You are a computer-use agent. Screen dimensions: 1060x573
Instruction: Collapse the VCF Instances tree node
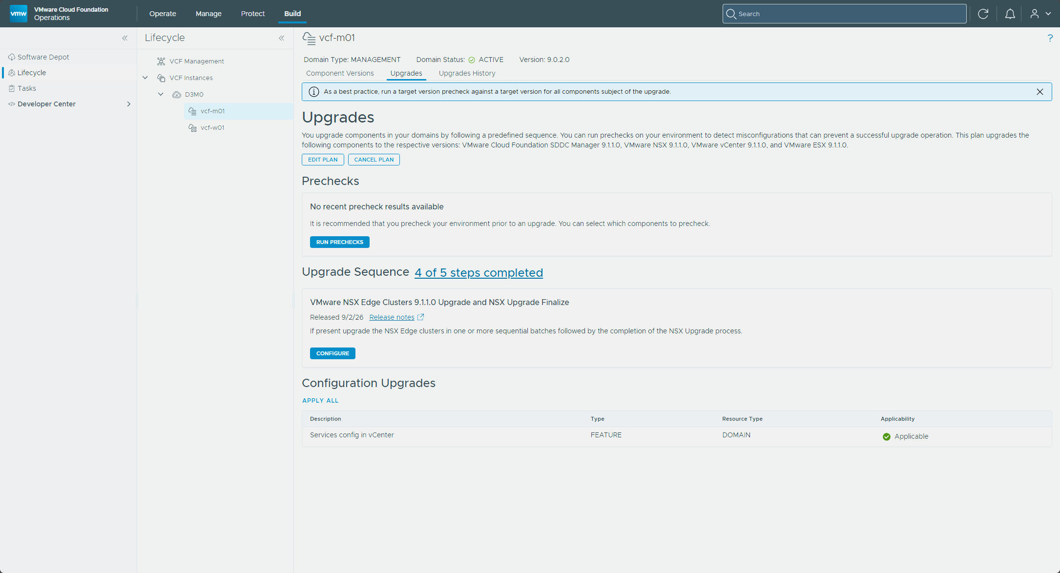pos(145,78)
